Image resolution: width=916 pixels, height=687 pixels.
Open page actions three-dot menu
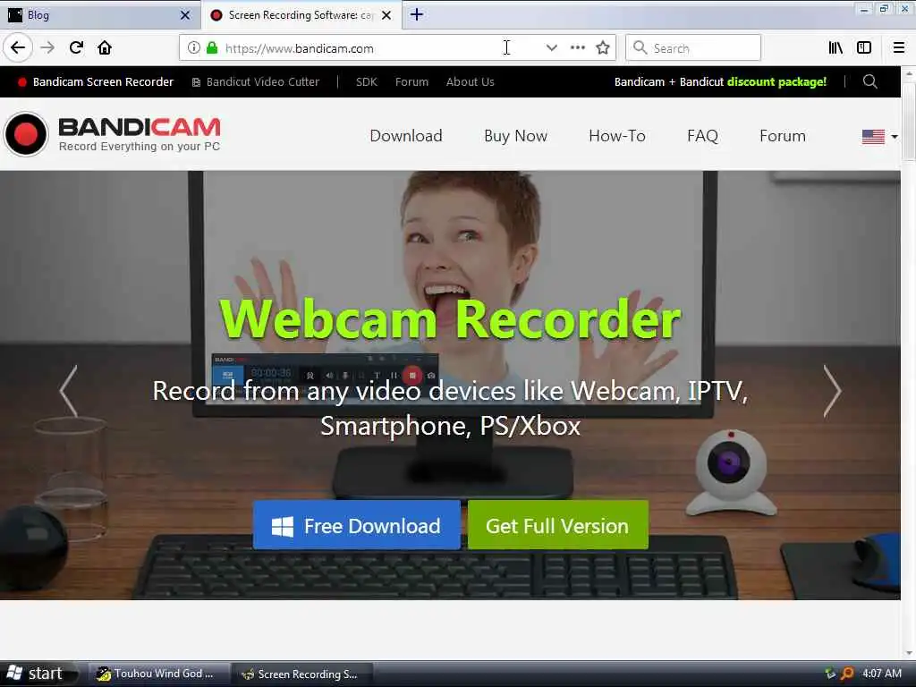pos(577,48)
